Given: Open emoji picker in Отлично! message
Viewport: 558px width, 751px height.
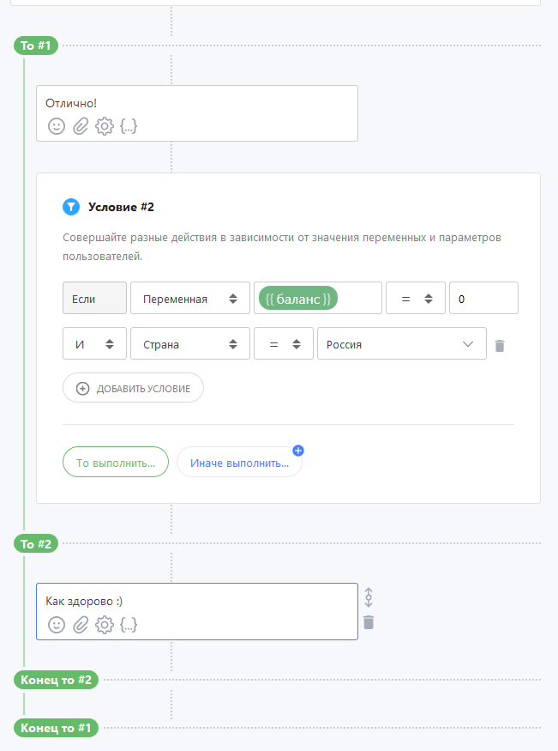Looking at the screenshot, I should (x=57, y=126).
